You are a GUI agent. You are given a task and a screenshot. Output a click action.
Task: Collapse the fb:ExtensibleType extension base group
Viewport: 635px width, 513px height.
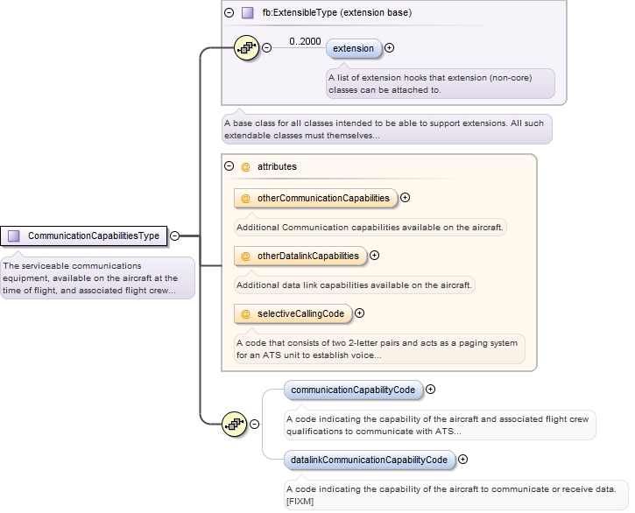pos(229,13)
